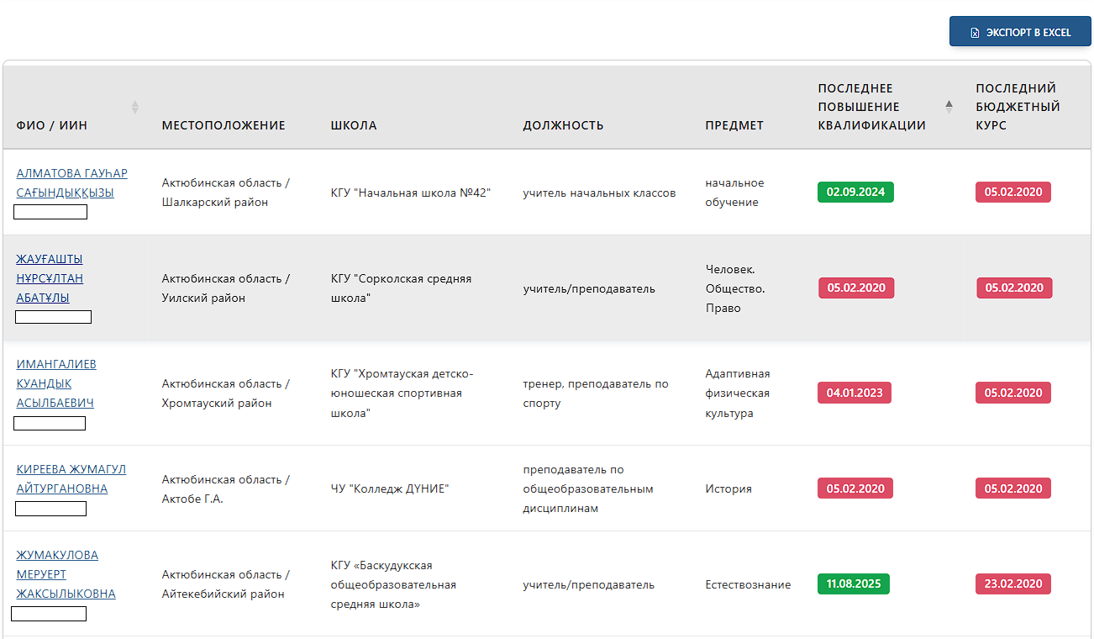Click the Школа column header

pyautogui.click(x=354, y=125)
